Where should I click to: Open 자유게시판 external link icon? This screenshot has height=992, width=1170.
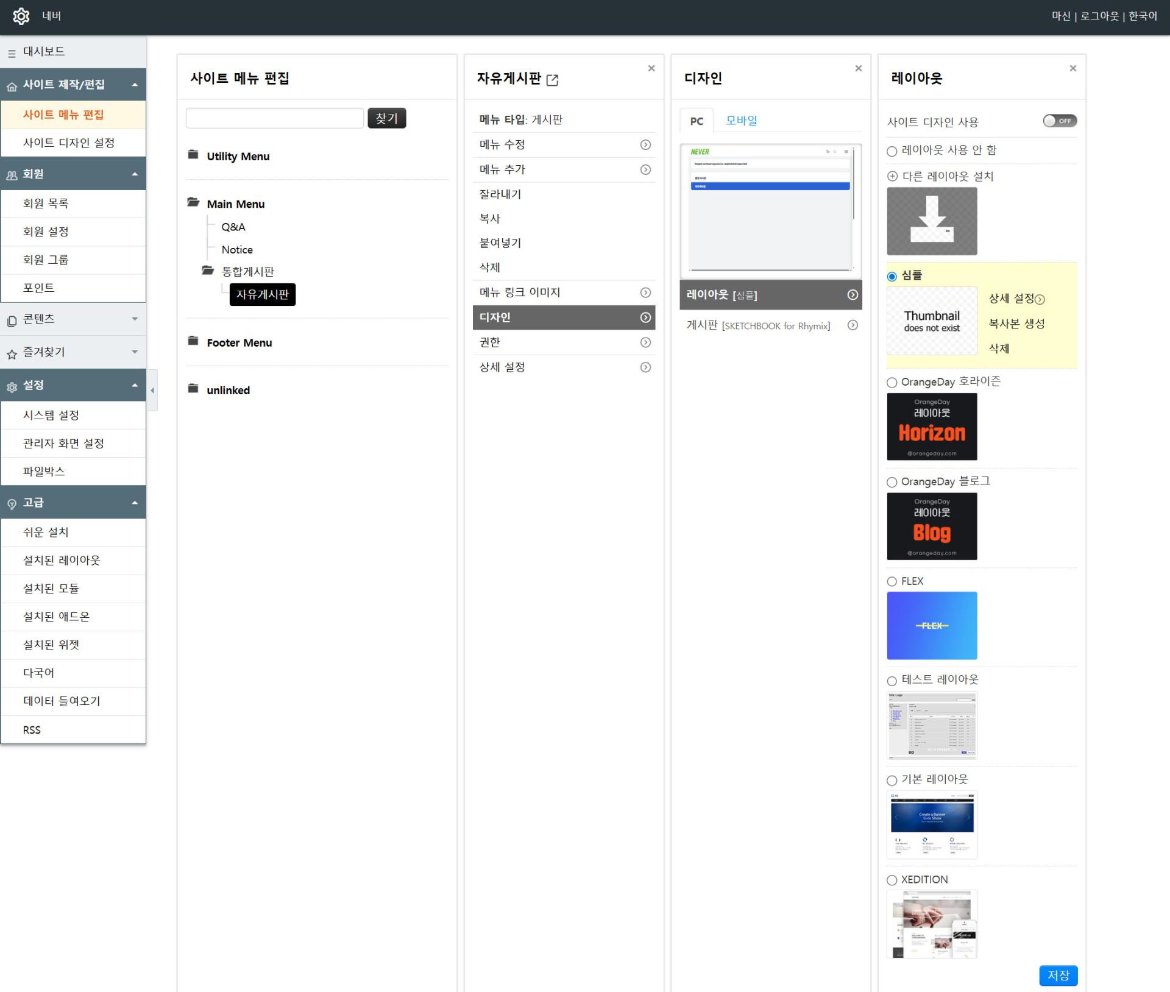coord(552,80)
